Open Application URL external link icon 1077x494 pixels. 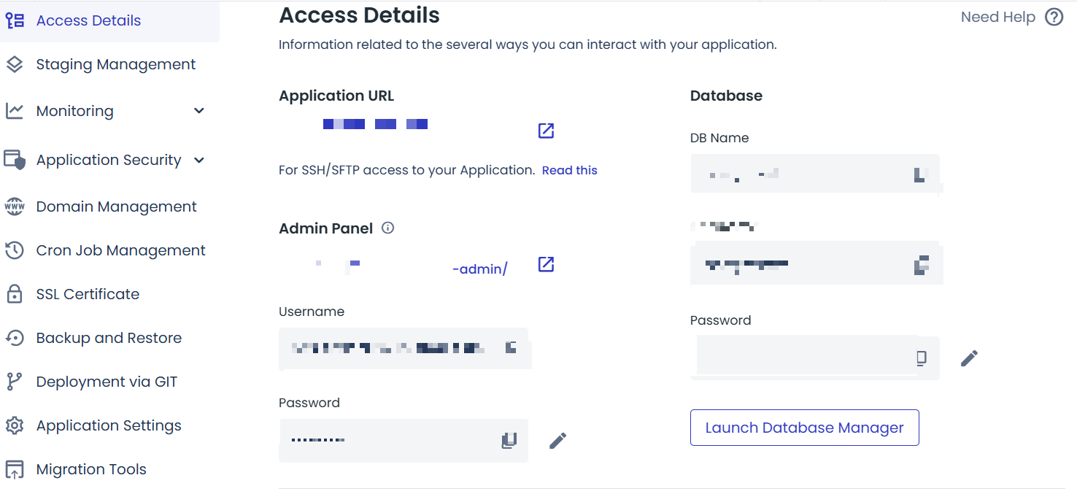[546, 131]
